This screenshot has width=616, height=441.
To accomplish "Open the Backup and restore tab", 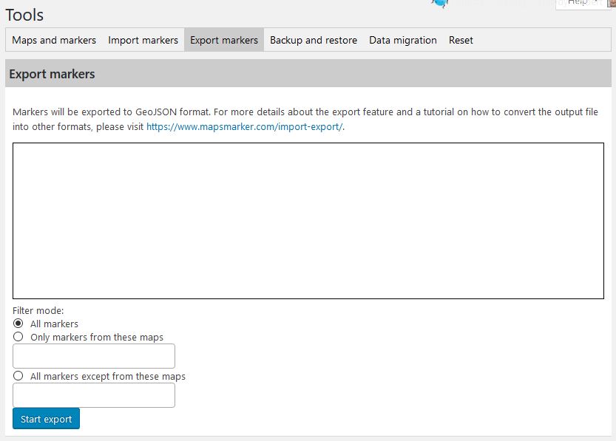I will (x=314, y=40).
